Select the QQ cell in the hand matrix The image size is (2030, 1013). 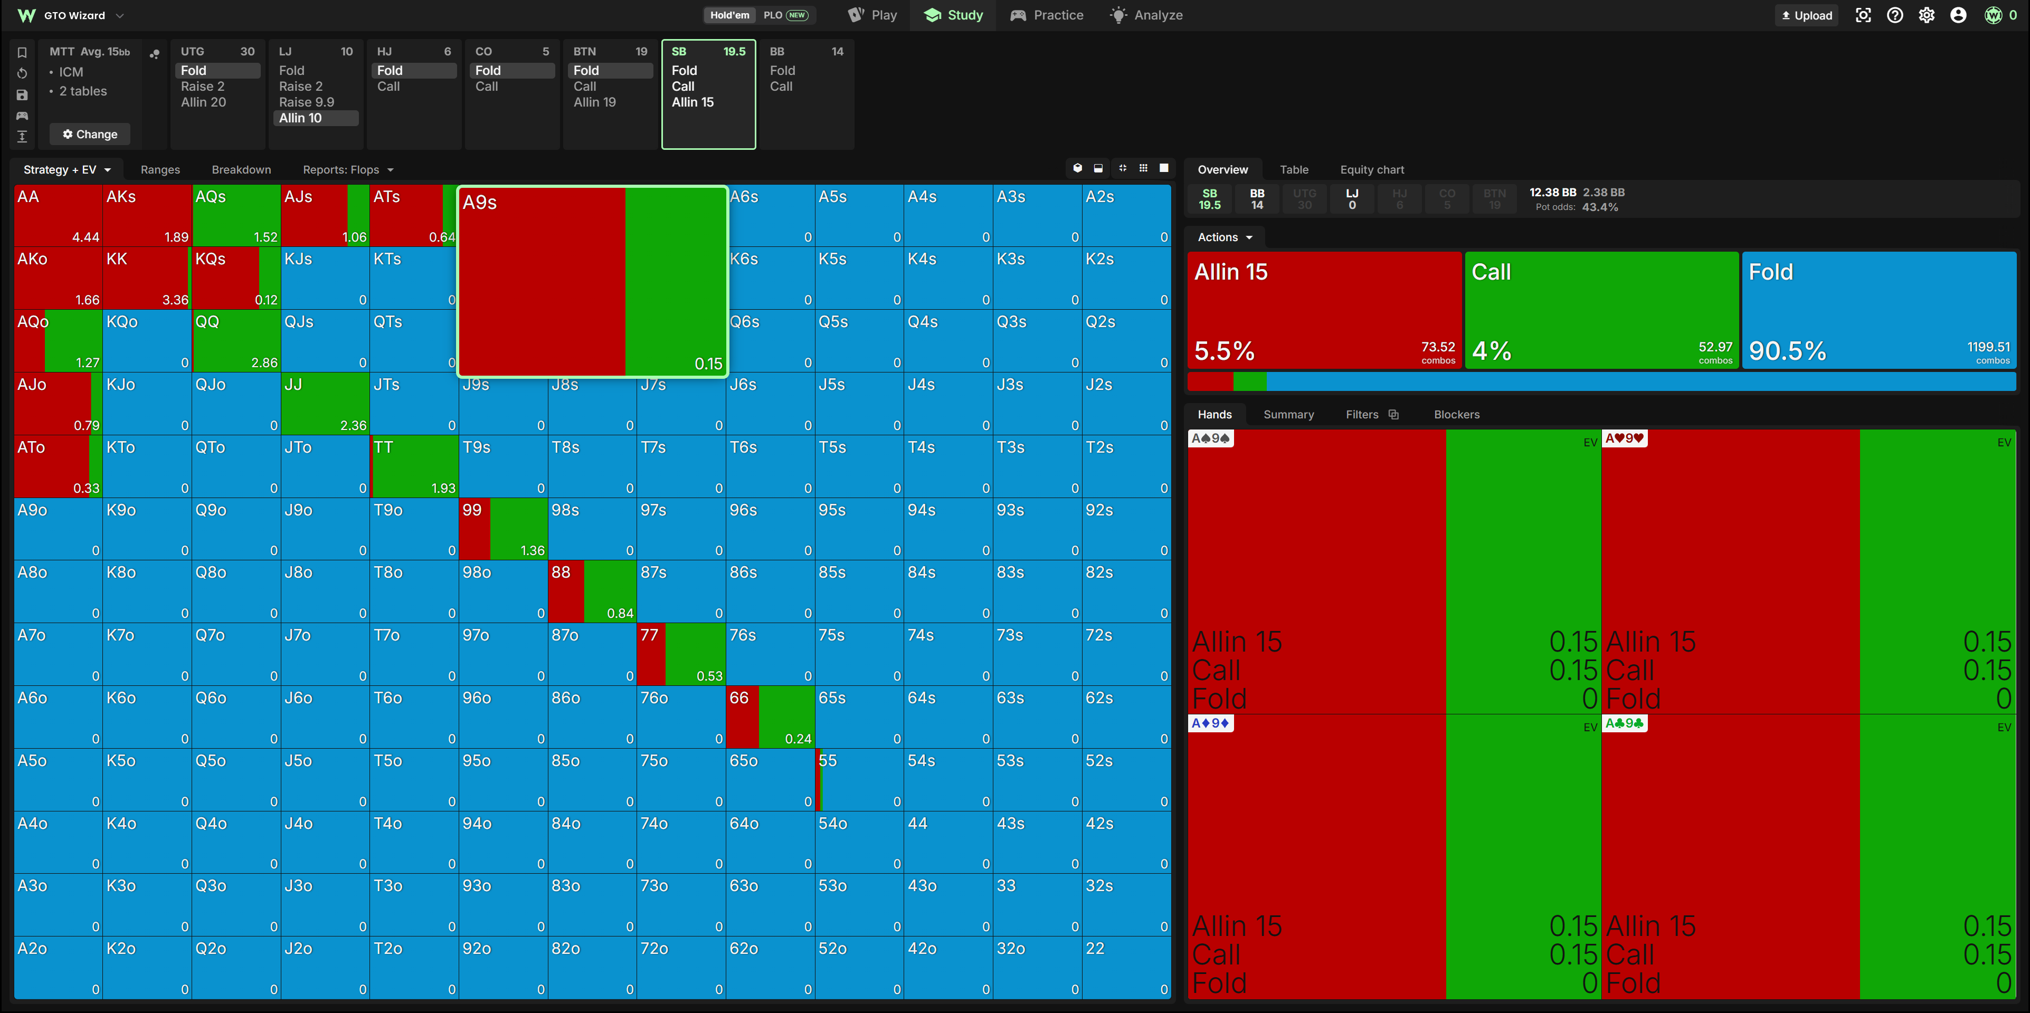235,341
